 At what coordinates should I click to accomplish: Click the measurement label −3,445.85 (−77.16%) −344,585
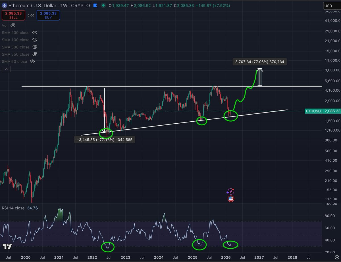coord(105,140)
